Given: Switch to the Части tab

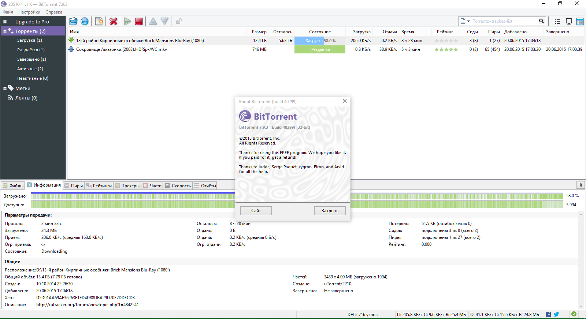Looking at the screenshot, I should pos(152,185).
